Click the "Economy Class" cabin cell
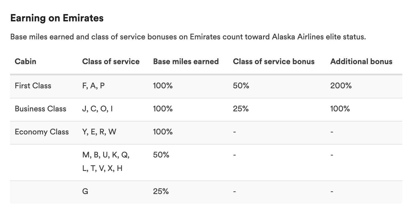Screen dimensions: 413x212 42,132
